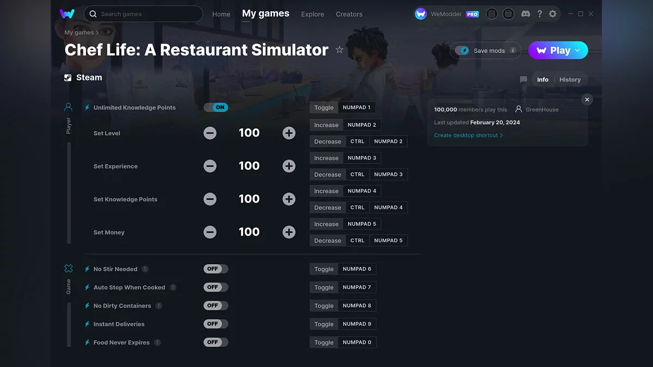Switch to the Explore tab
Viewport: 653px width, 367px height.
312,14
